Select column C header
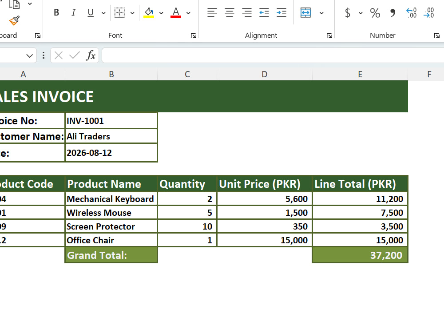 (187, 74)
